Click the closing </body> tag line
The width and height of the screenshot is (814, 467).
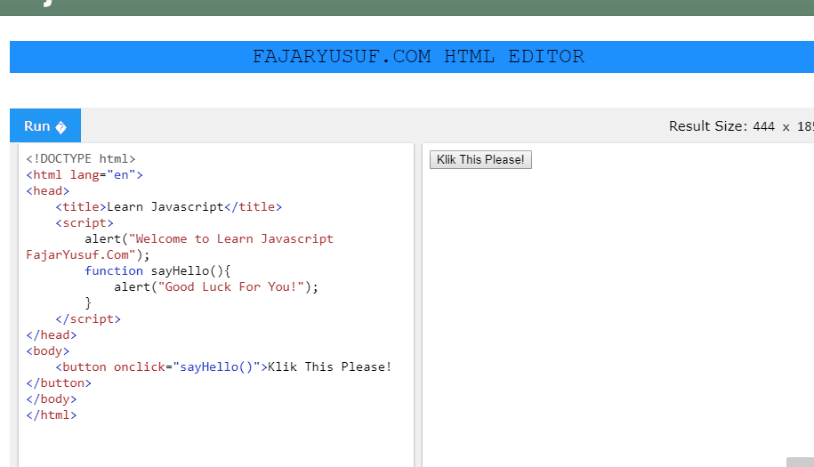(x=51, y=399)
